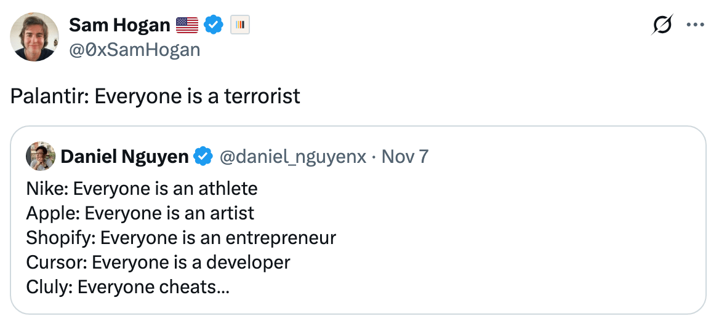The height and width of the screenshot is (327, 719).
Task: Open the Nov 7 timestamp link
Action: [405, 157]
